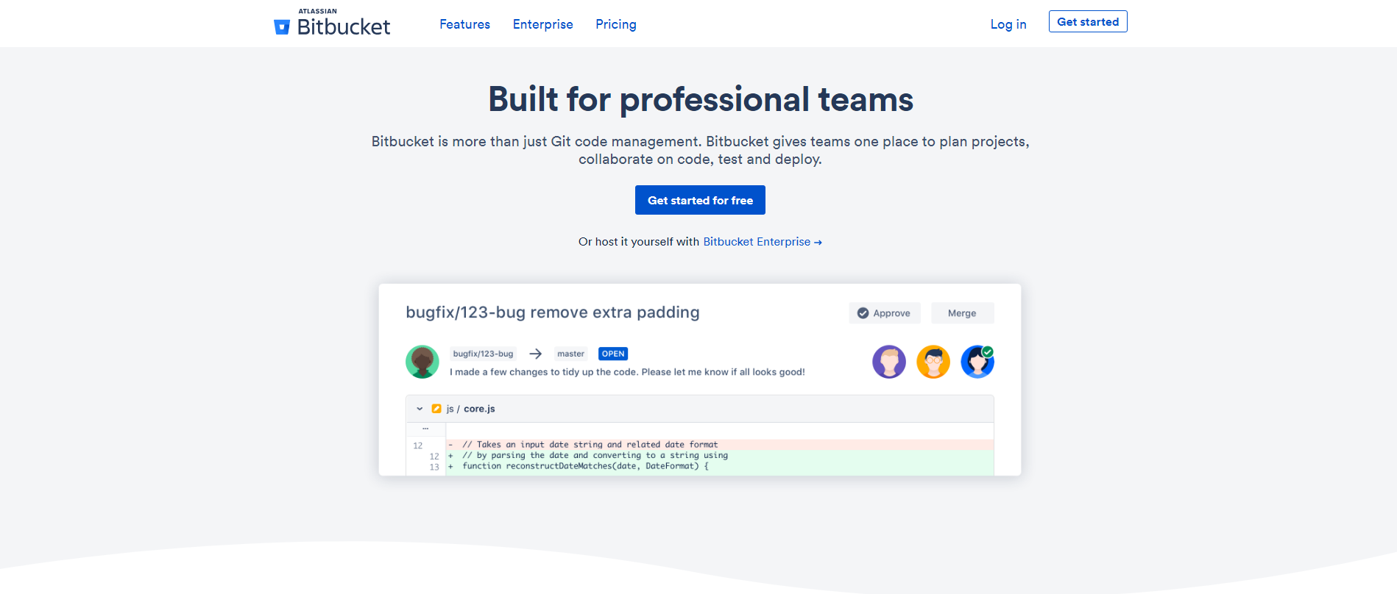Click the bugfix/123-bug branch tag
This screenshot has width=1397, height=594.
pos(483,354)
